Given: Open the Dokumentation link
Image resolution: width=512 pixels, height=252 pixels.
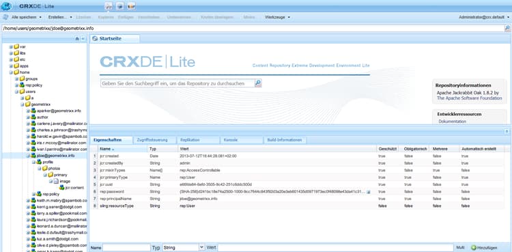Looking at the screenshot, I should pyautogui.click(x=452, y=122).
